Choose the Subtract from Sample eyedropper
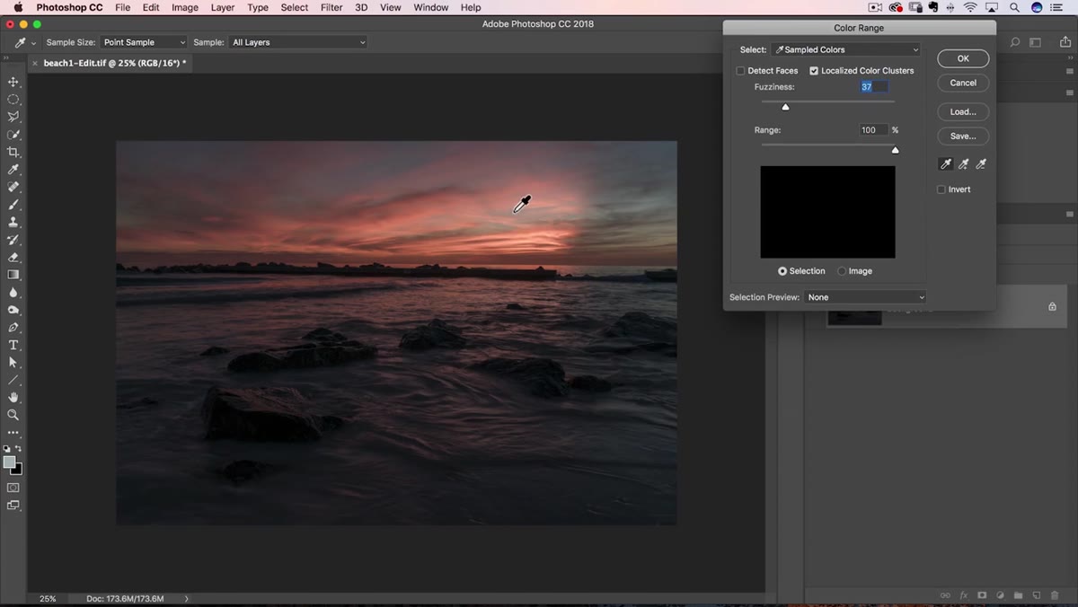This screenshot has width=1078, height=607. (981, 164)
